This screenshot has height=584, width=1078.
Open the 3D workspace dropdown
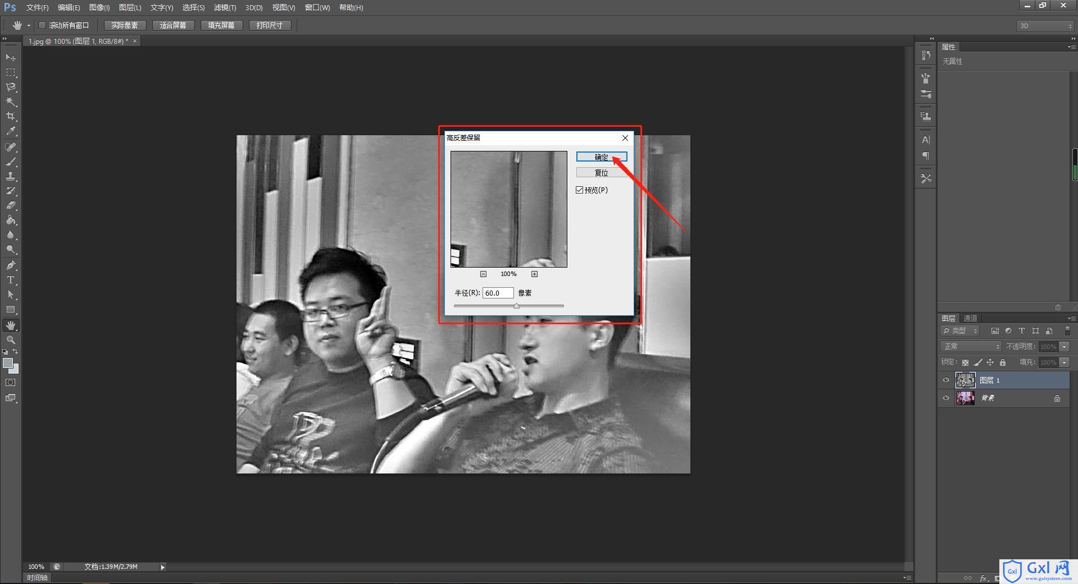point(1045,26)
